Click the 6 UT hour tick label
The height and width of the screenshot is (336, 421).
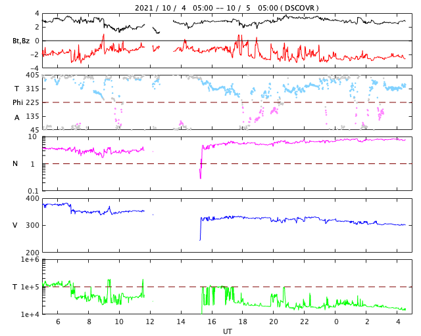[58, 322]
